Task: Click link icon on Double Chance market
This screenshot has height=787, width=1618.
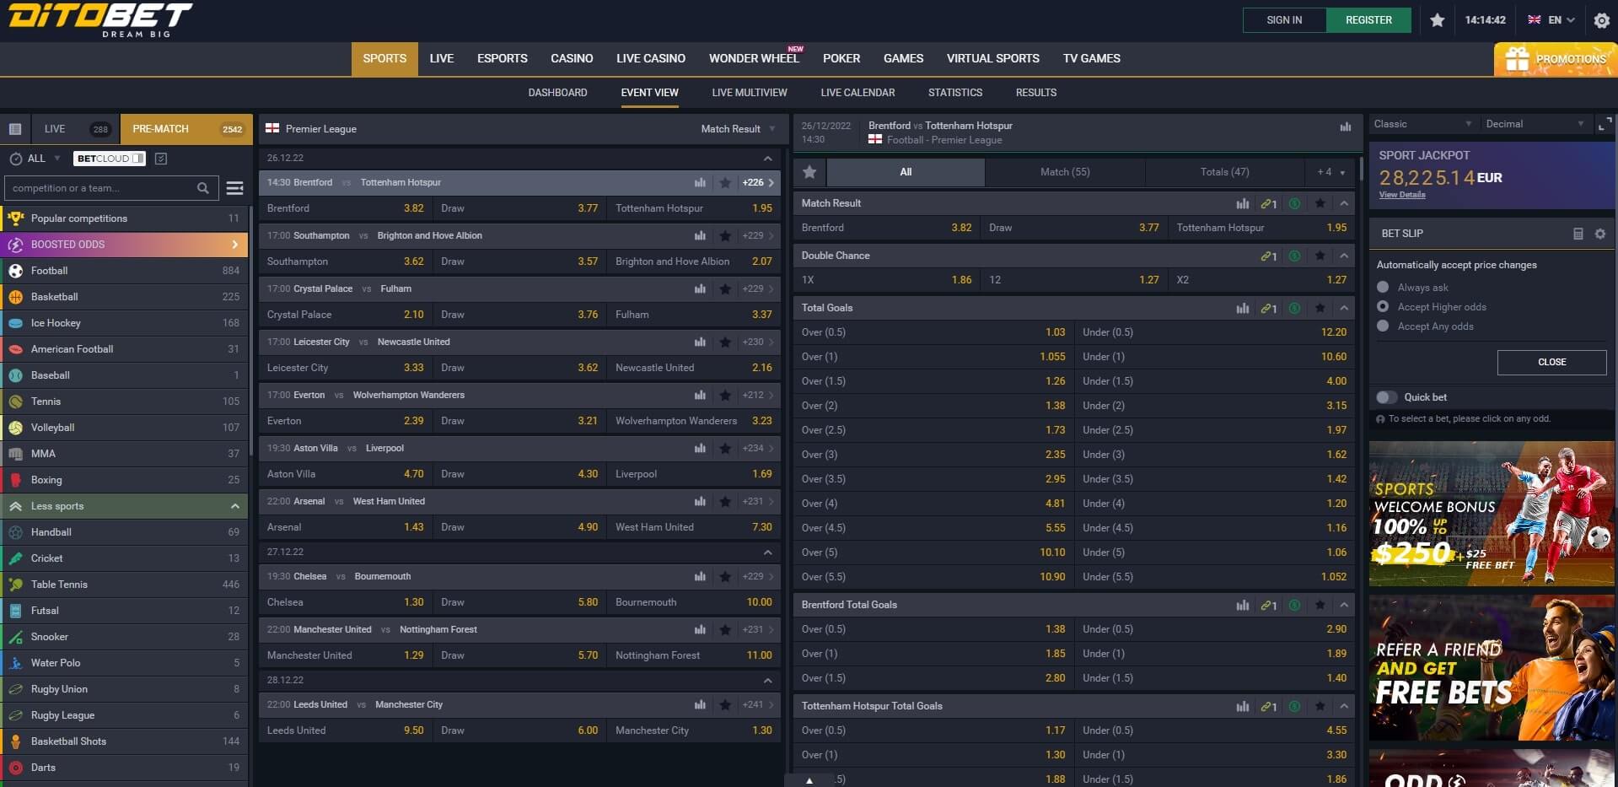Action: [1269, 256]
